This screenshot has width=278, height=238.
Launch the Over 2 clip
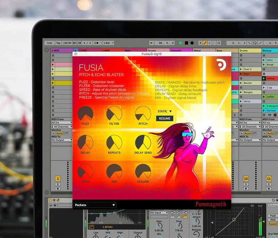pyautogui.click(x=241, y=69)
